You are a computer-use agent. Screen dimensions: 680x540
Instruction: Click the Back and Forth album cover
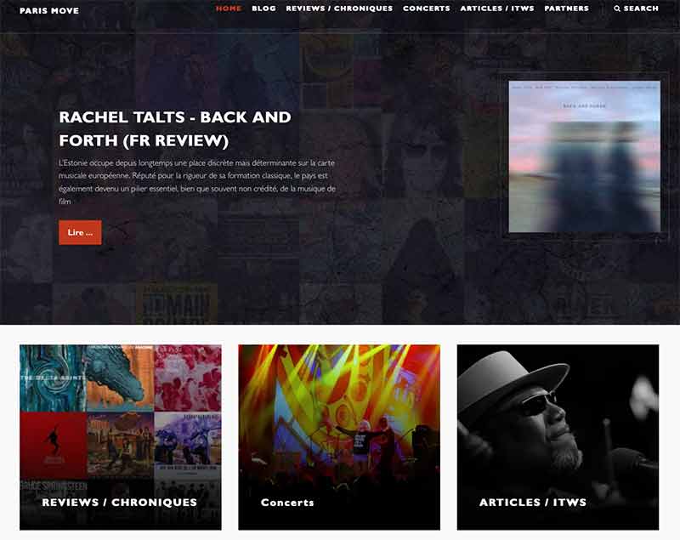584,156
